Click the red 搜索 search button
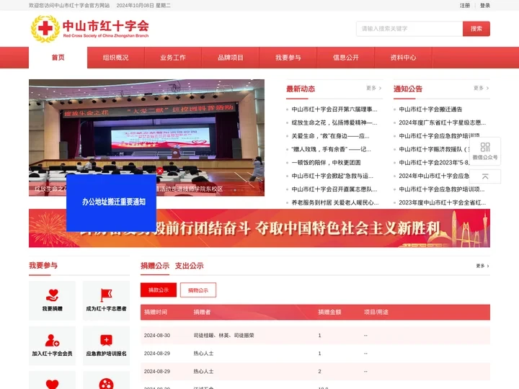The image size is (519, 389). tap(476, 29)
